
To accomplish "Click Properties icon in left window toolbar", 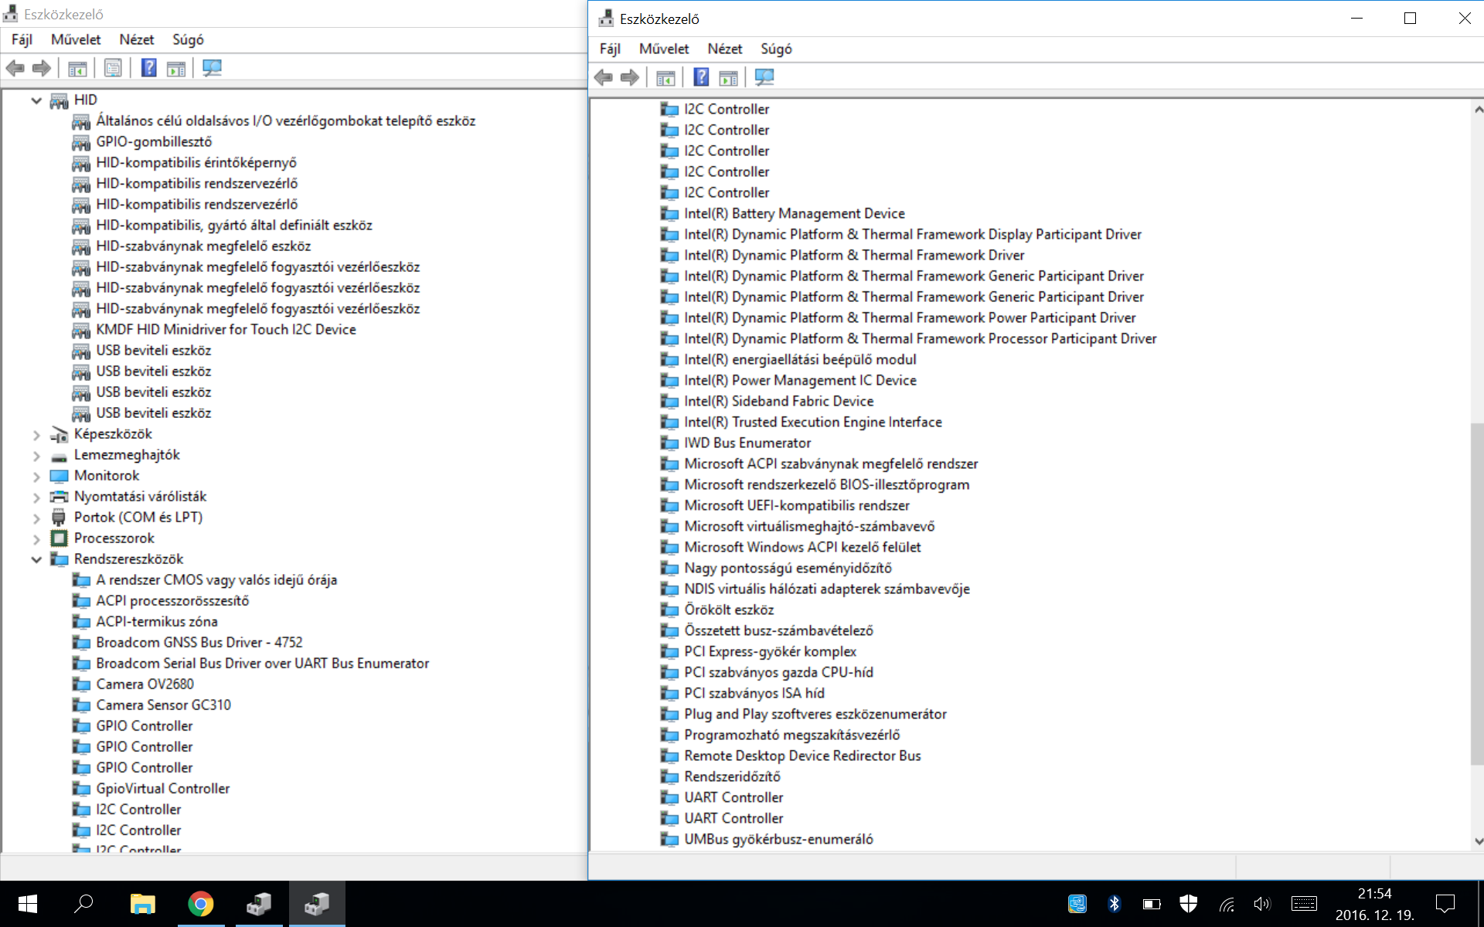I will coord(113,68).
